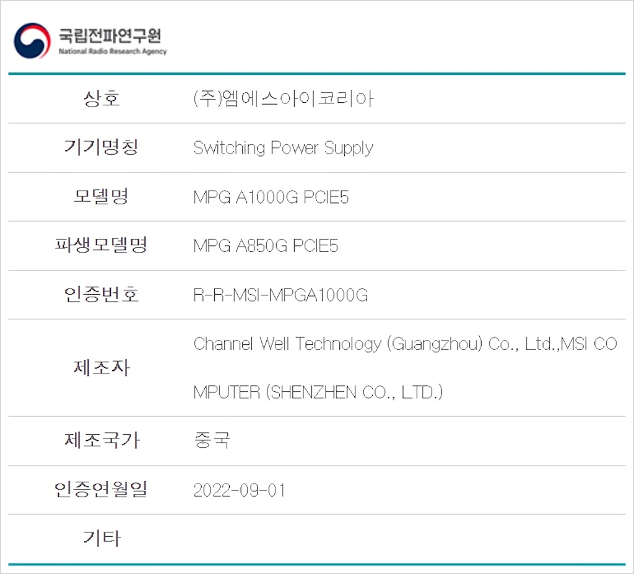Select the Switching Power Supply value
The image size is (634, 574).
click(283, 149)
